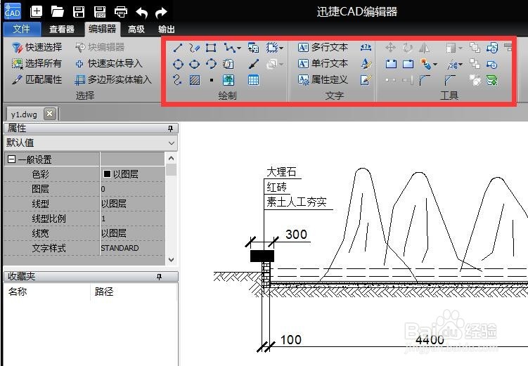This screenshot has width=528, height=366.
Task: Click 快速实体导入 button
Action: pyautogui.click(x=108, y=63)
